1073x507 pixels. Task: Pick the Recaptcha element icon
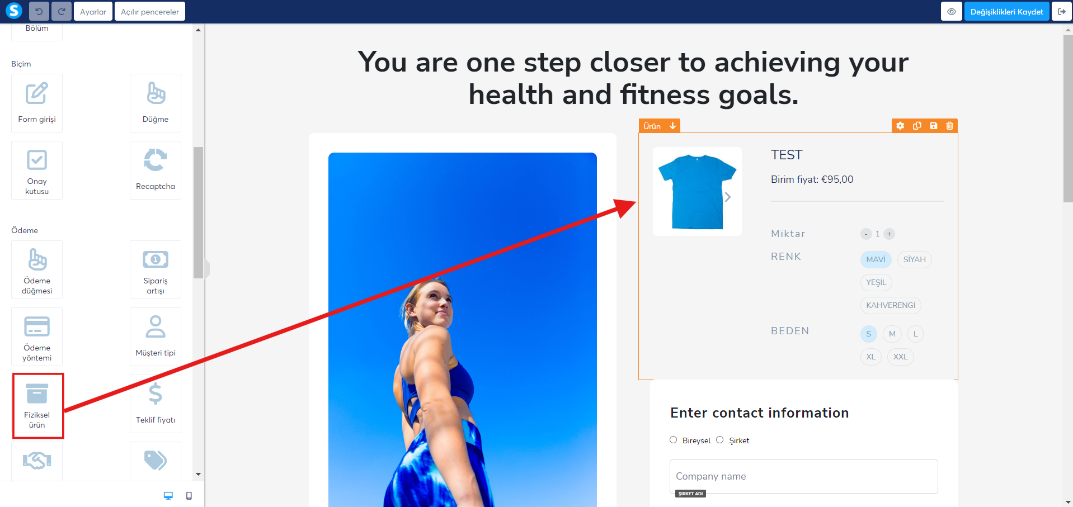(156, 160)
